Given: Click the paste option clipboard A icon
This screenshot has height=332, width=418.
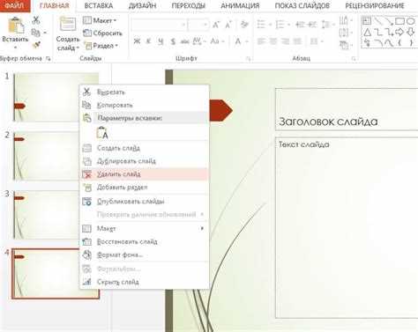Looking at the screenshot, I should pyautogui.click(x=102, y=133).
